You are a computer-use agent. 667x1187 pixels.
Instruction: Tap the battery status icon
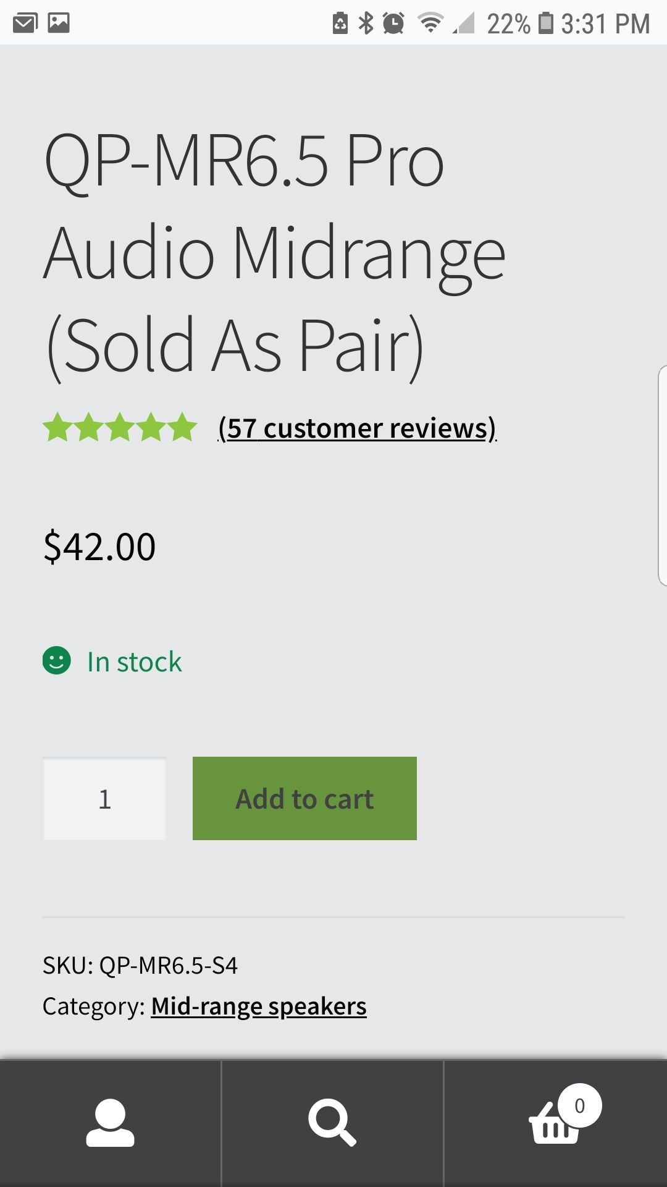point(546,23)
